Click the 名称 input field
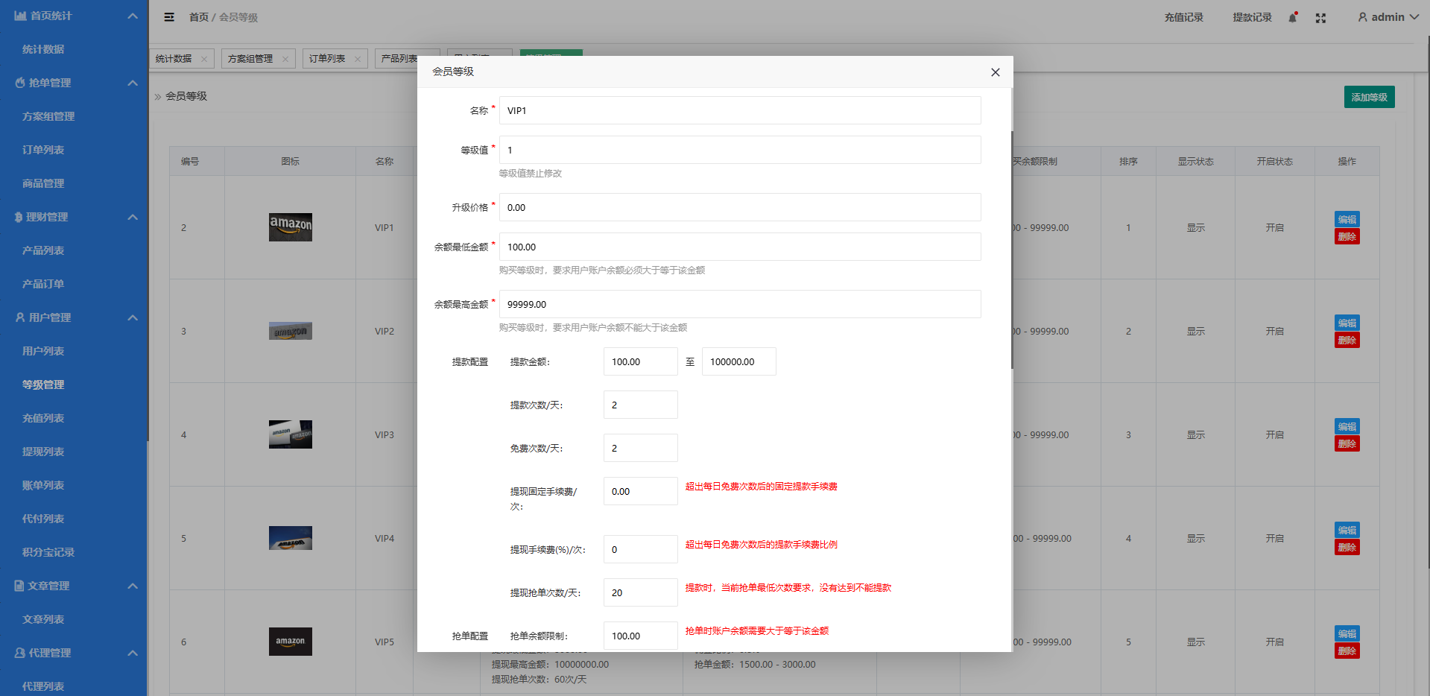The height and width of the screenshot is (696, 1430). click(739, 110)
